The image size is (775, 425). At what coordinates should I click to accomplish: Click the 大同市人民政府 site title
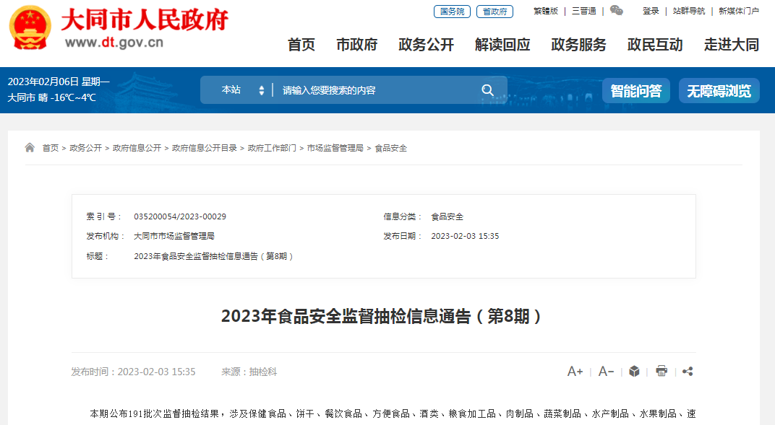tap(145, 20)
